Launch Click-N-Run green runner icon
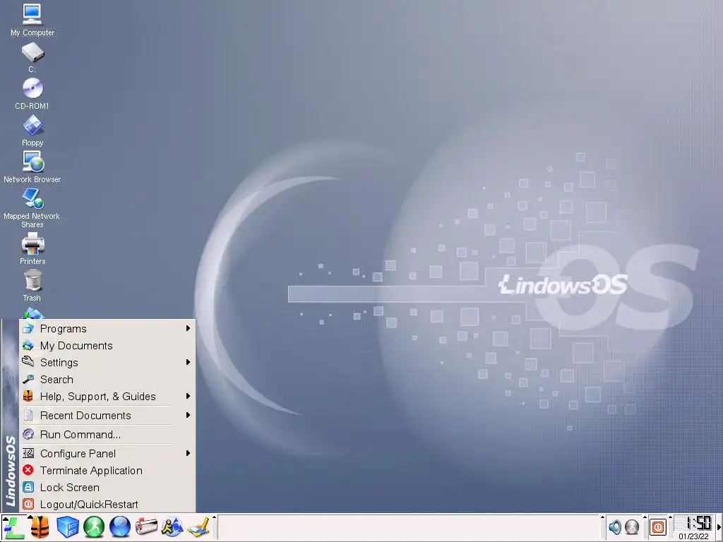Viewport: 723px width, 542px height. coord(94,527)
